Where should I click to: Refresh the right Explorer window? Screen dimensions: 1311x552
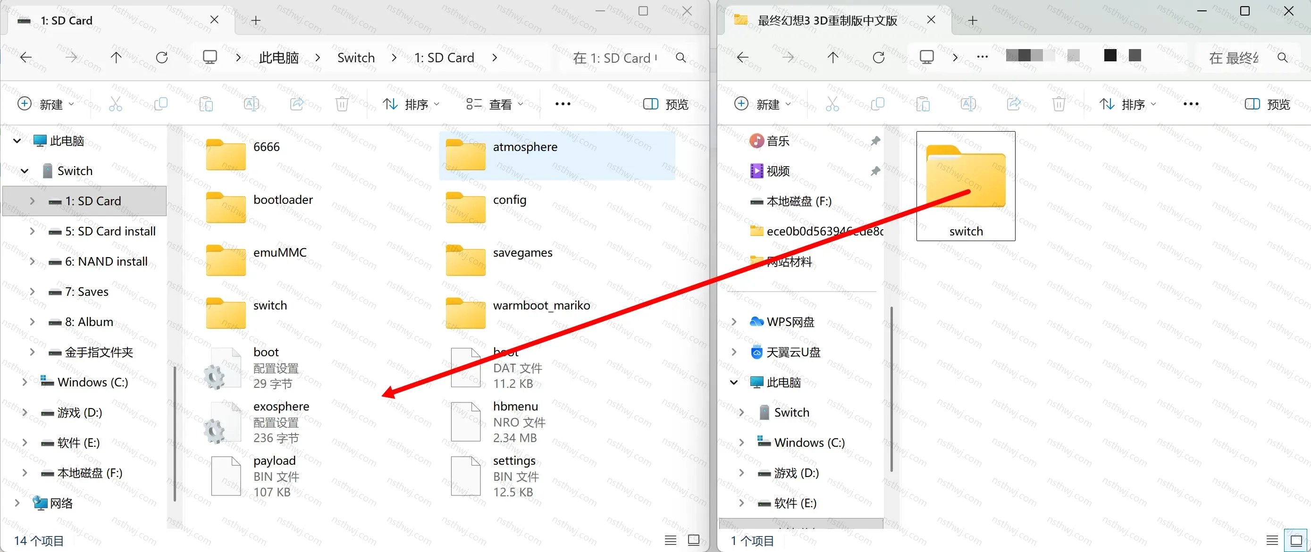[x=878, y=58]
